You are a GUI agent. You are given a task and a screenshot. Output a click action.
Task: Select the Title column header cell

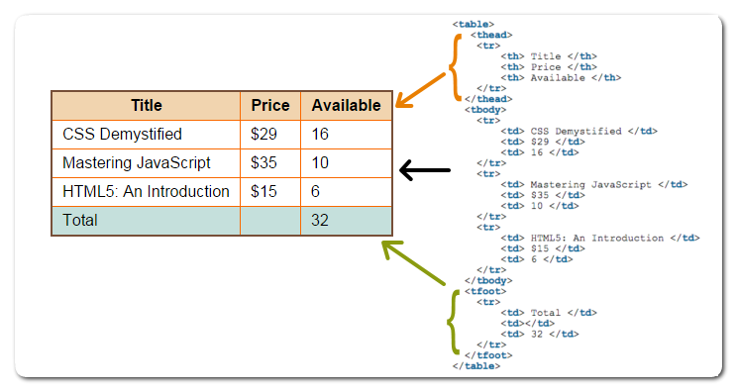(x=147, y=106)
